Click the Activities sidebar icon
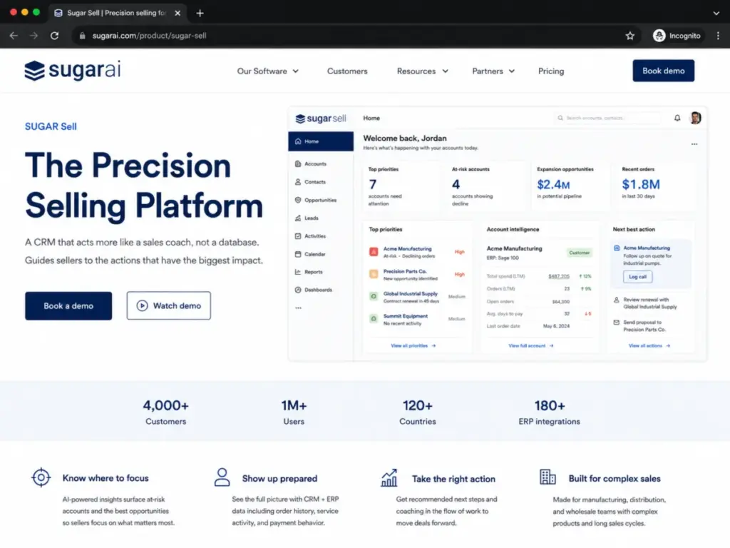The image size is (730, 548). (x=298, y=235)
